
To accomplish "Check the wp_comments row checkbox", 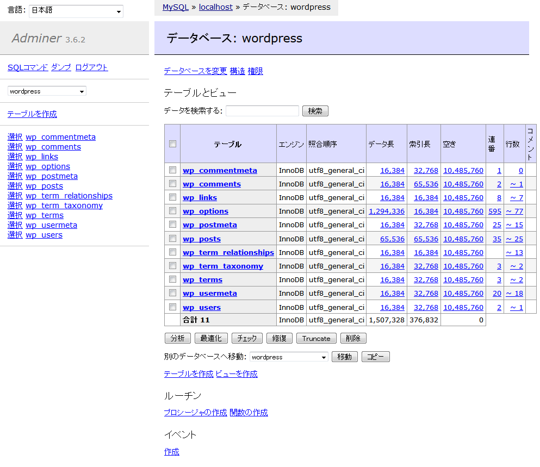I will pyautogui.click(x=172, y=184).
